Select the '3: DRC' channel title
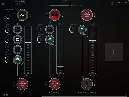This screenshot has height=97, width=129. click(x=23, y=92)
